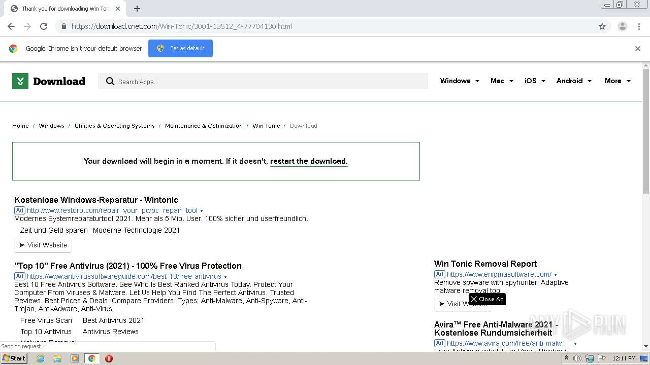Open Kostenlose Windows-Reparatur - Wintonic ad title
Image resolution: width=650 pixels, height=365 pixels.
(96, 200)
